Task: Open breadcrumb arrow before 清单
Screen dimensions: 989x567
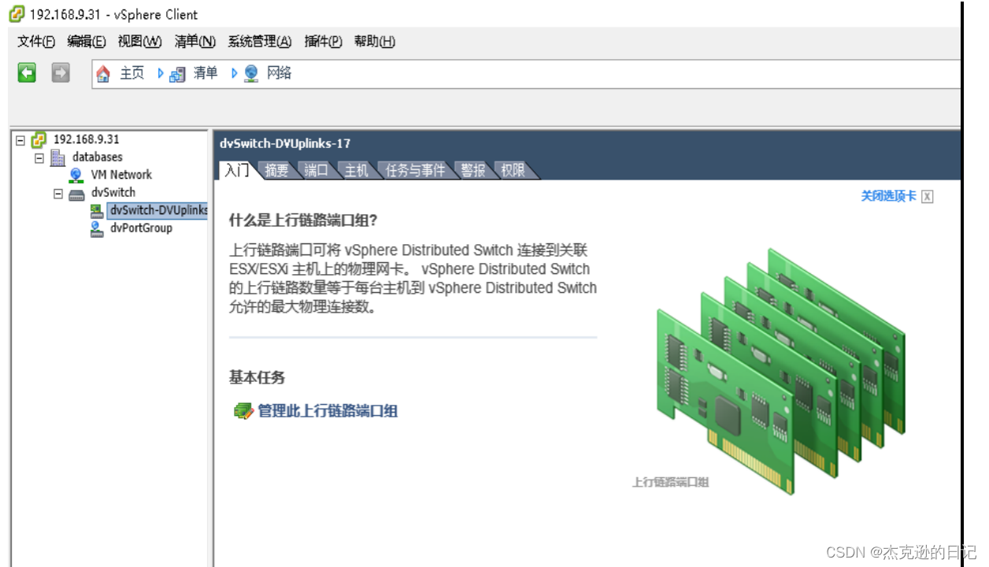Action: pyautogui.click(x=161, y=73)
